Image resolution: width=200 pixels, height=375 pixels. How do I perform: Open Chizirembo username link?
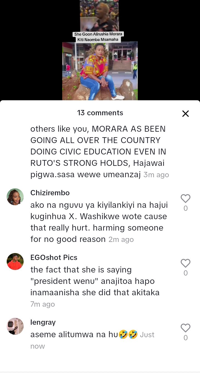coord(50,193)
